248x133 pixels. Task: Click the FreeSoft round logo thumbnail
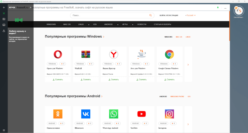click(x=239, y=11)
